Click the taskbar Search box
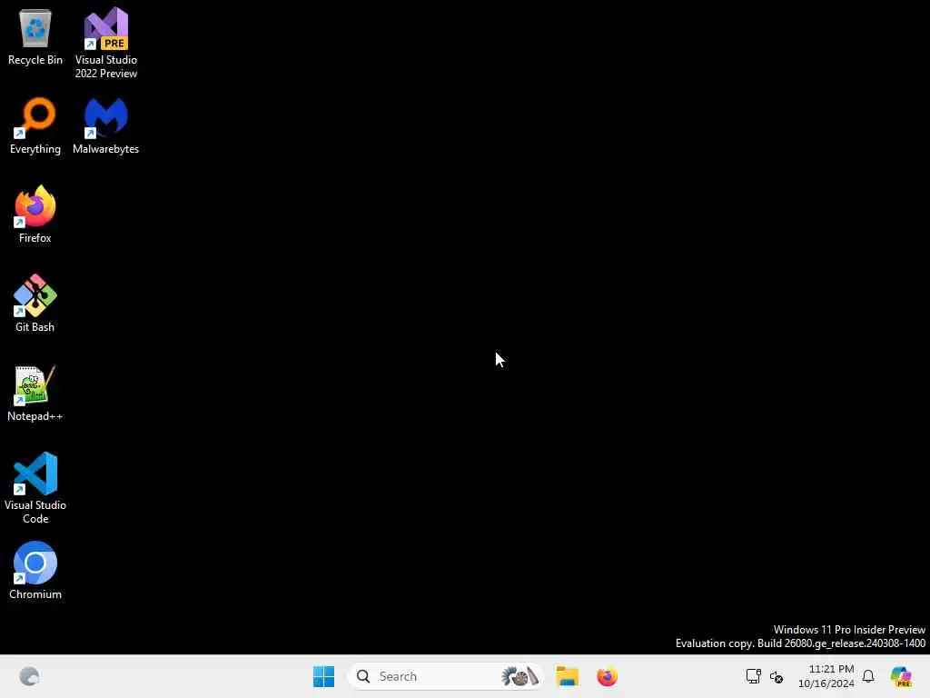This screenshot has width=930, height=698. pyautogui.click(x=445, y=676)
